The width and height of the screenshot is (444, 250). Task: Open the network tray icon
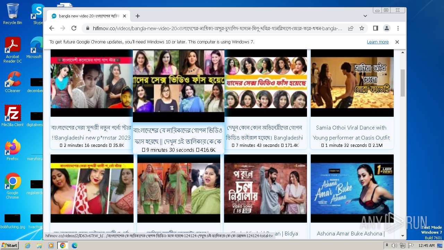coord(403,245)
